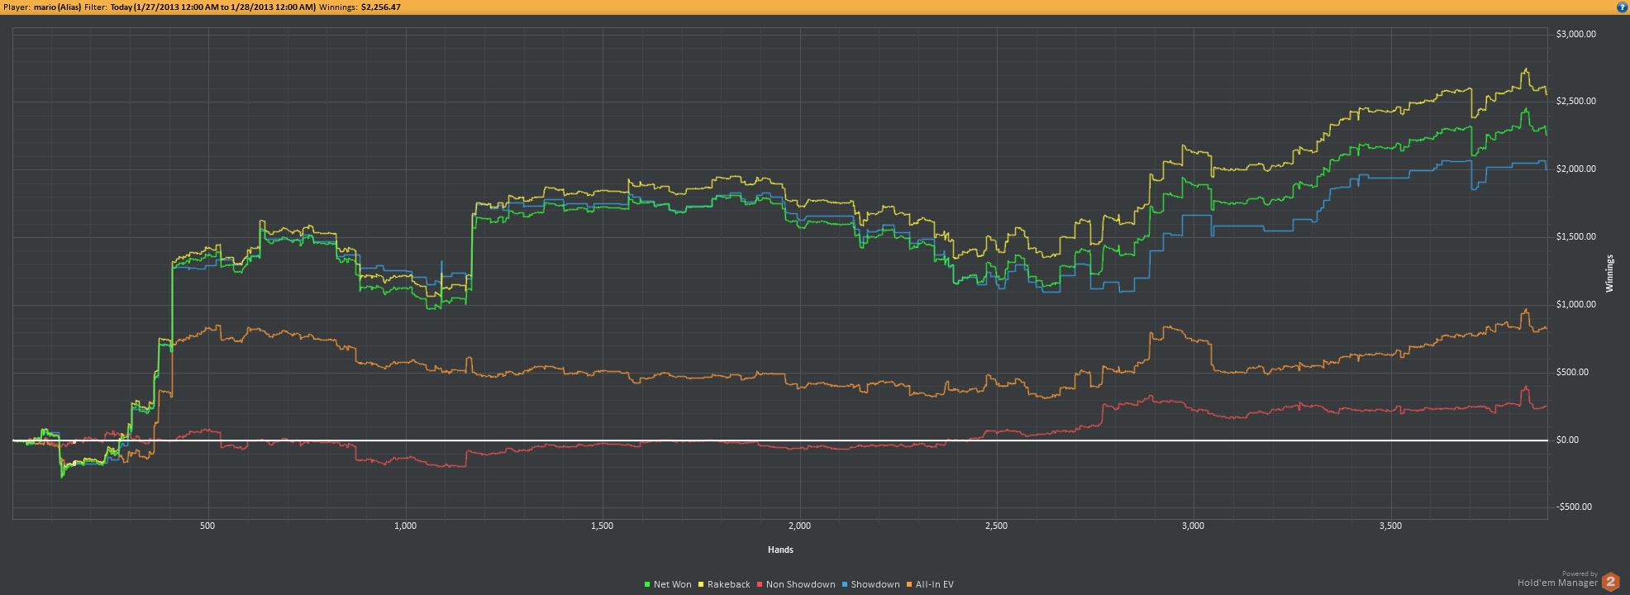Screen dimensions: 1630x595
Task: Click the '2,500' hands x-axis label
Action: (x=997, y=526)
